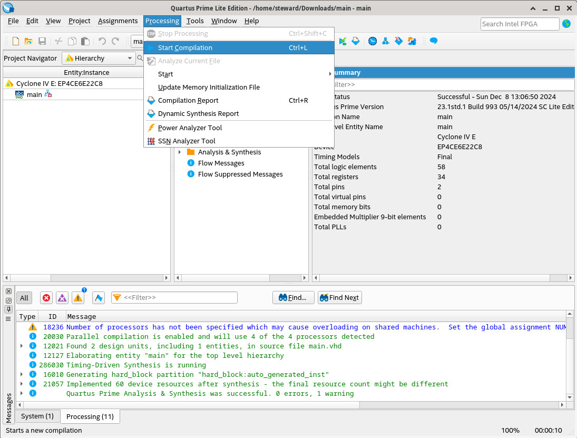Image resolution: width=577 pixels, height=438 pixels.
Task: Click the Project Navigator search magnifier icon
Action: [x=140, y=58]
